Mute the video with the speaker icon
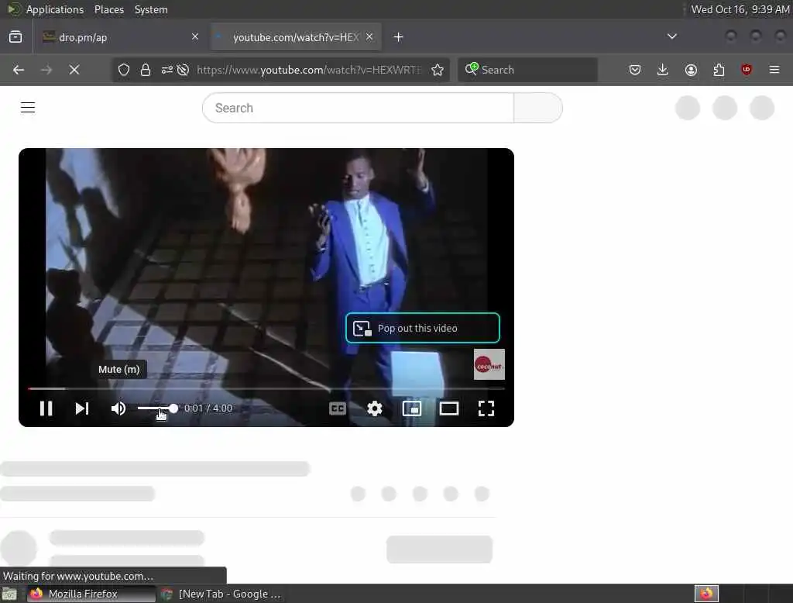Screen dimensions: 793x603 click(118, 408)
